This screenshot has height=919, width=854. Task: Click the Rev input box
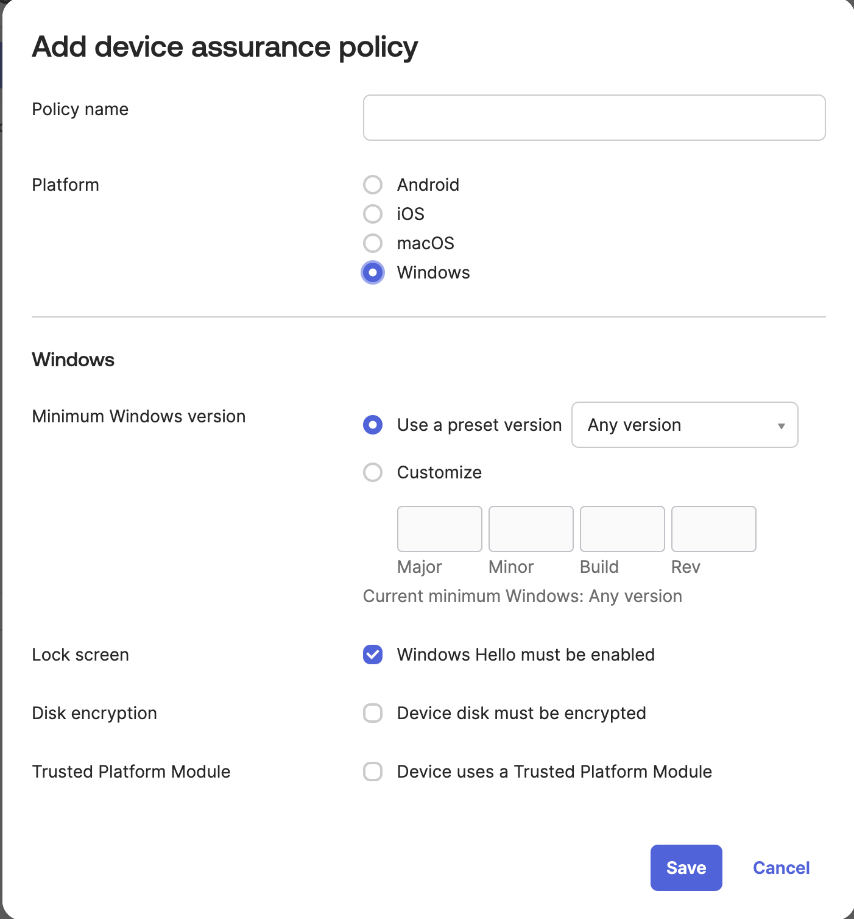[713, 529]
